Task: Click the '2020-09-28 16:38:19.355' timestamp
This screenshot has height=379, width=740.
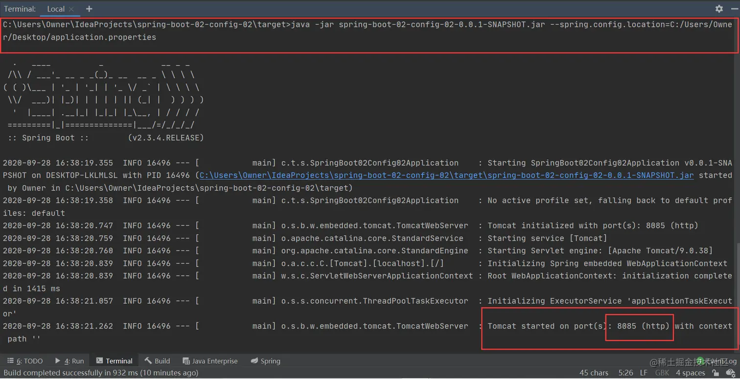Action: [58, 163]
